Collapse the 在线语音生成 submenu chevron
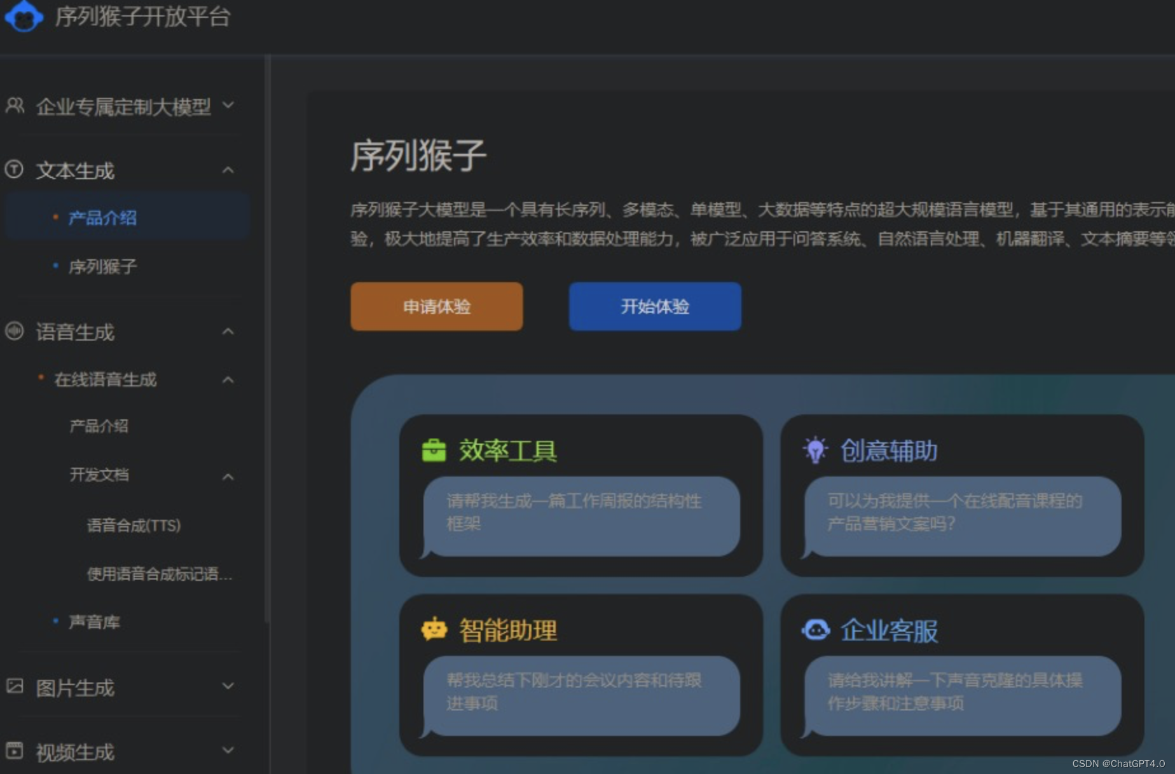This screenshot has height=774, width=1175. [228, 380]
